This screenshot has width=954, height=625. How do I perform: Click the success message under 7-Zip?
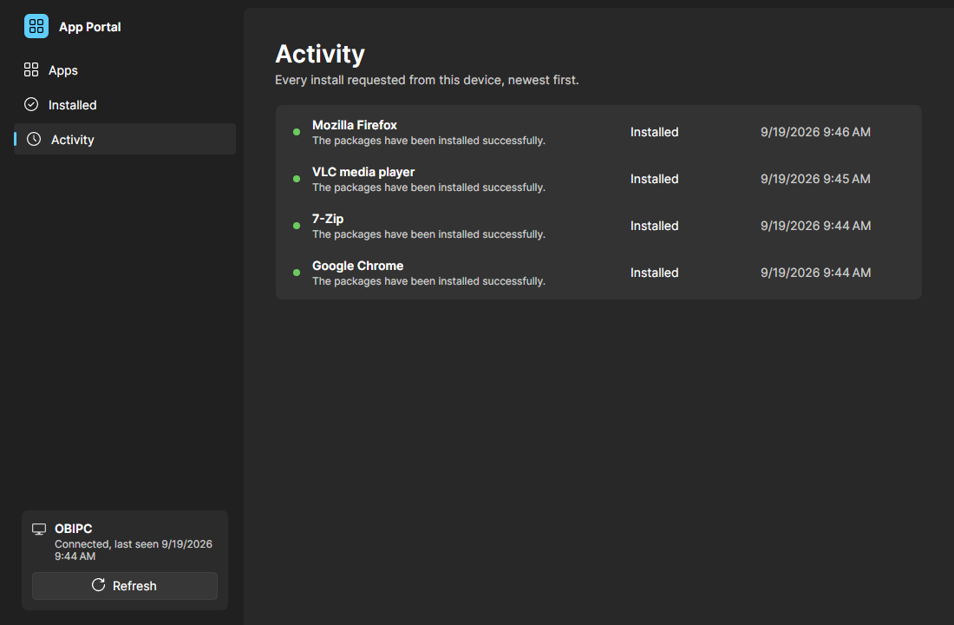[x=429, y=234]
